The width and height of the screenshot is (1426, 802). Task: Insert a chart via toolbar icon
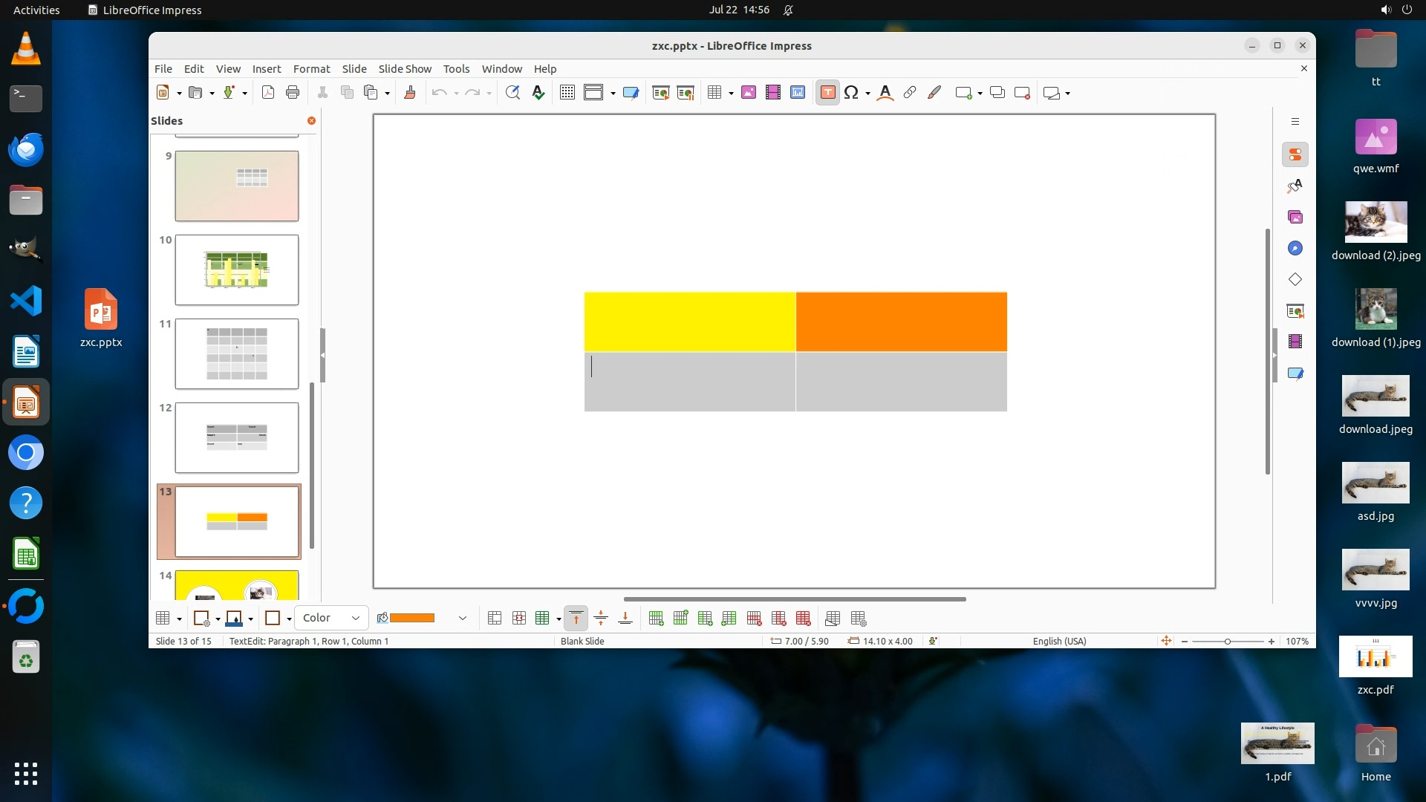(798, 93)
